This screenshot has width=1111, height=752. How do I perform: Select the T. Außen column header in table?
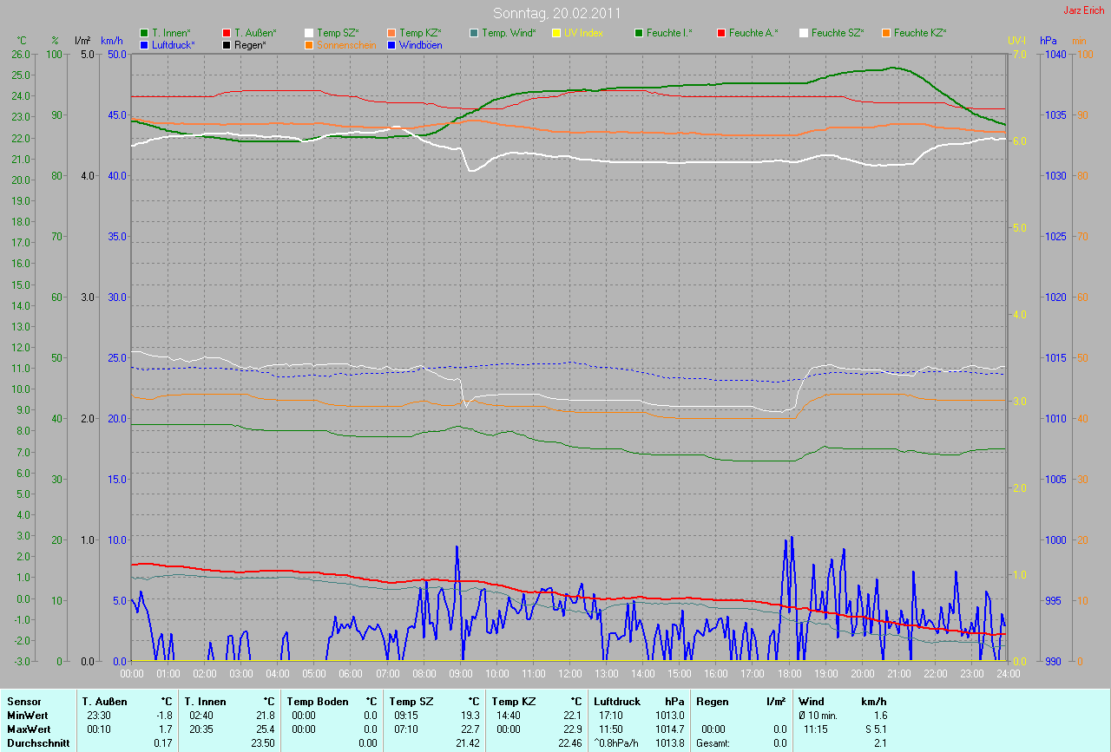tap(104, 702)
